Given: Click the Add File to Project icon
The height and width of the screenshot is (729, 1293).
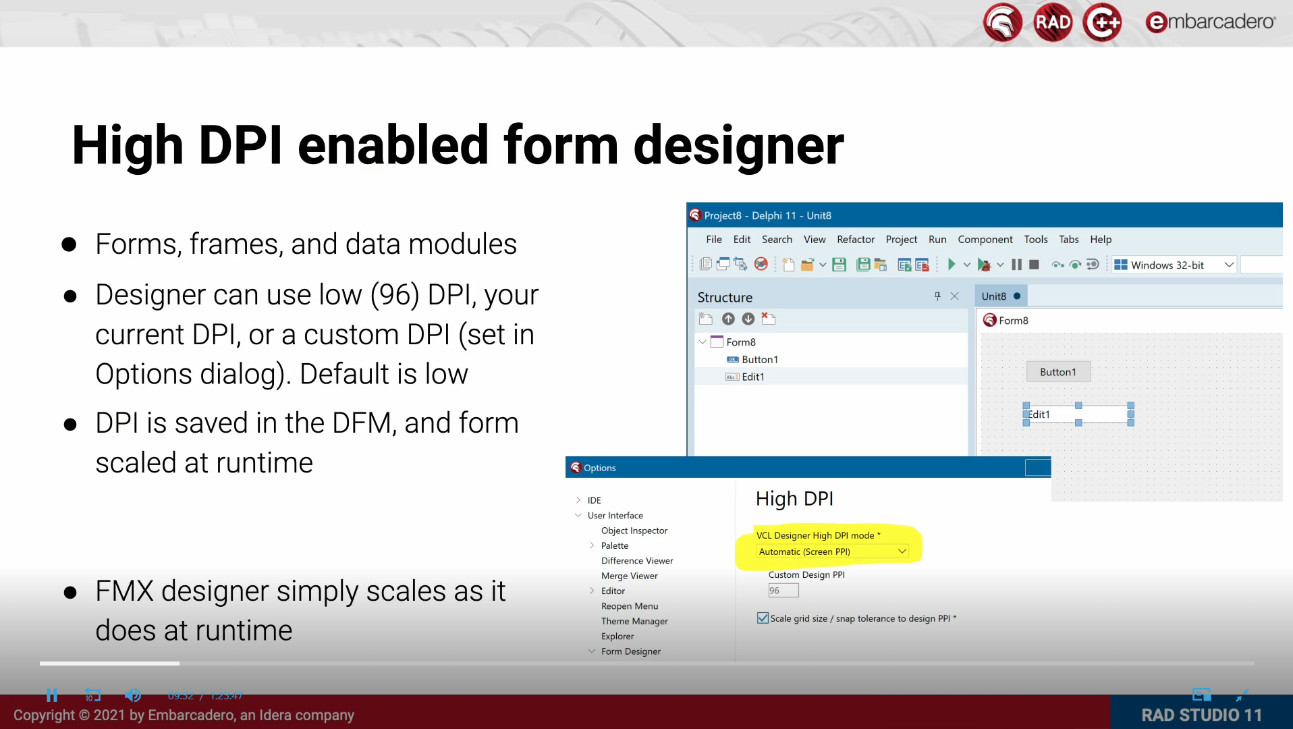Looking at the screenshot, I should pos(904,264).
